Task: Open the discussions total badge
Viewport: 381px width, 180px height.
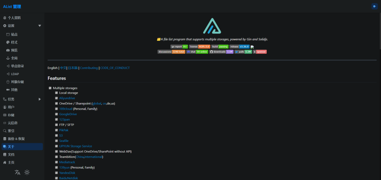Action: [171, 52]
